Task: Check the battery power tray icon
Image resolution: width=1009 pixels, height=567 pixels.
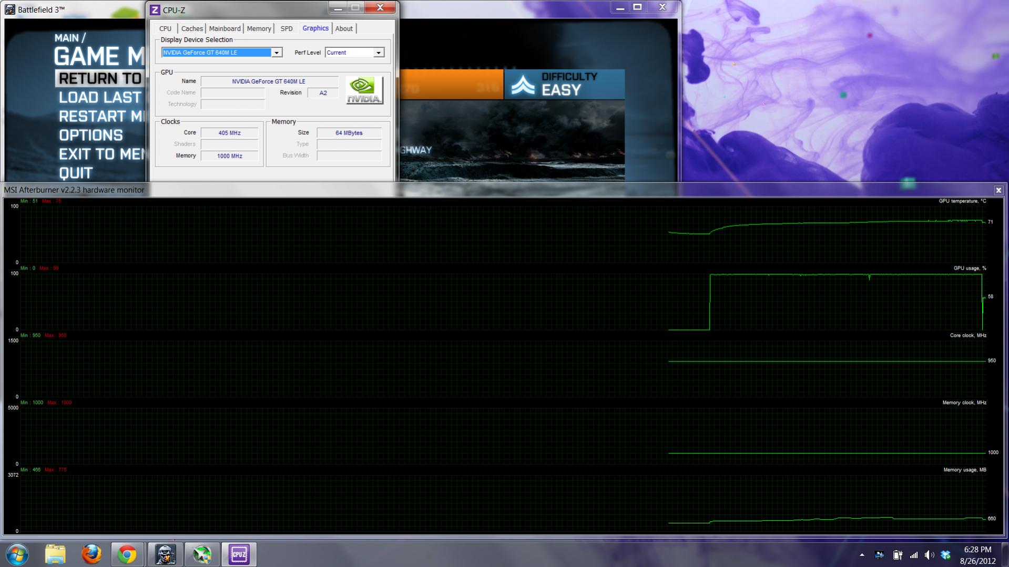Action: (x=898, y=555)
